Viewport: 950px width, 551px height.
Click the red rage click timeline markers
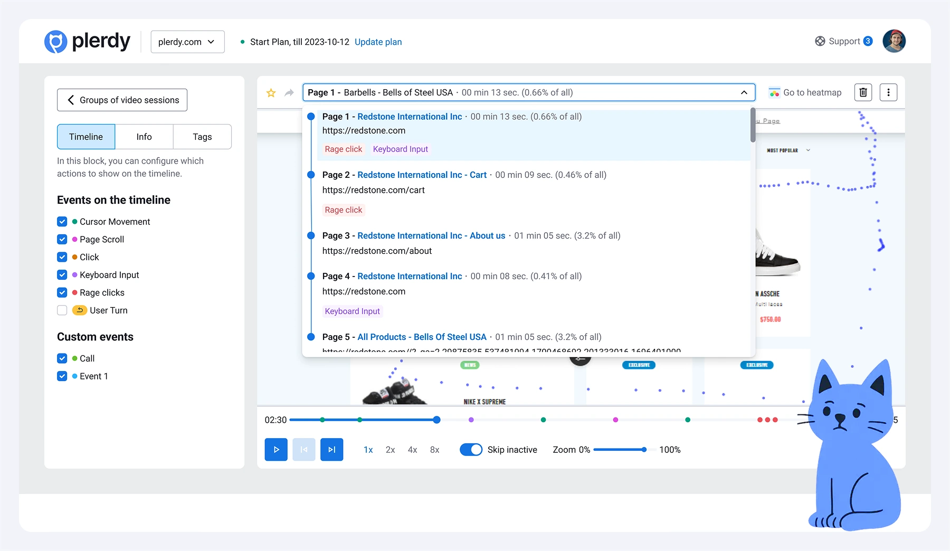(767, 420)
